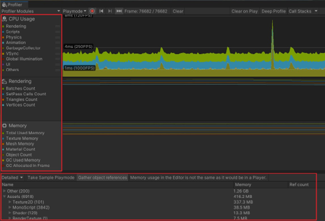Toggle VSync category visibility

tap(3, 54)
